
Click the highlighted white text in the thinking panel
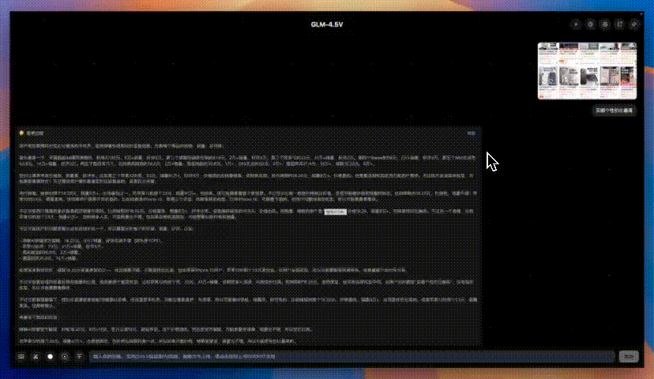point(336,212)
